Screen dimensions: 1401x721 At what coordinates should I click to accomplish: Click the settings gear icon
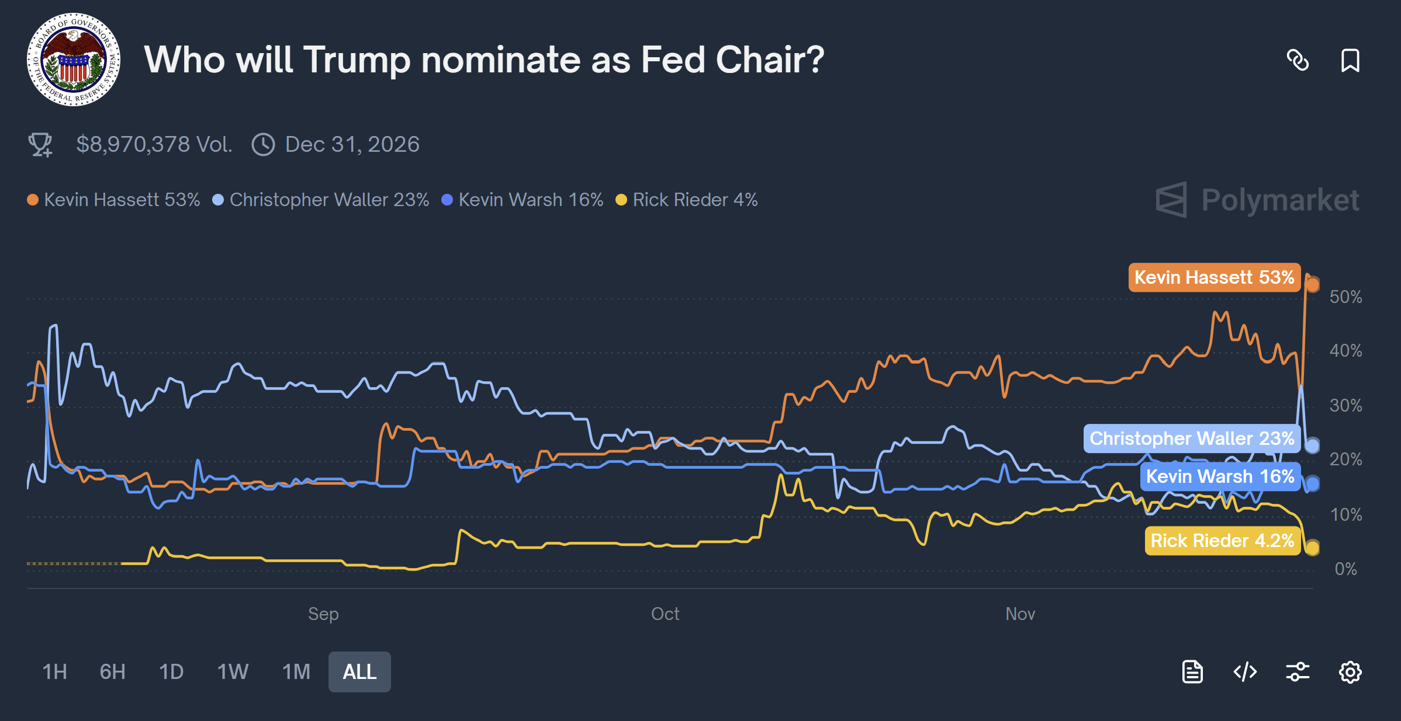1350,671
